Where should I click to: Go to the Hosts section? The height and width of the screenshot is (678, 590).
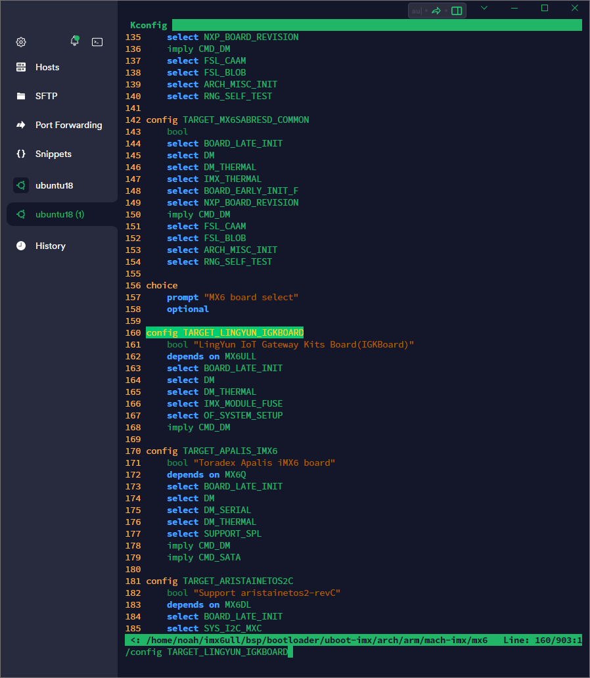click(x=47, y=67)
